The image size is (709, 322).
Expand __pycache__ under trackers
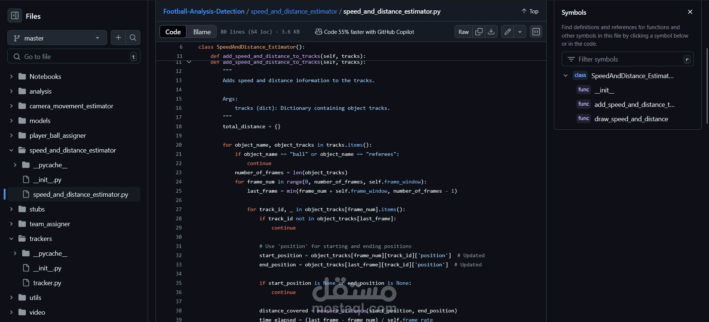tap(15, 253)
